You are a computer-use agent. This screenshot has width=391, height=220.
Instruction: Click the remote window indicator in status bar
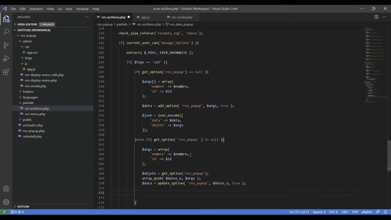coord(4,212)
